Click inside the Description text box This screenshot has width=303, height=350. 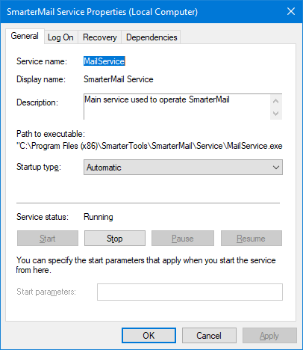177,107
